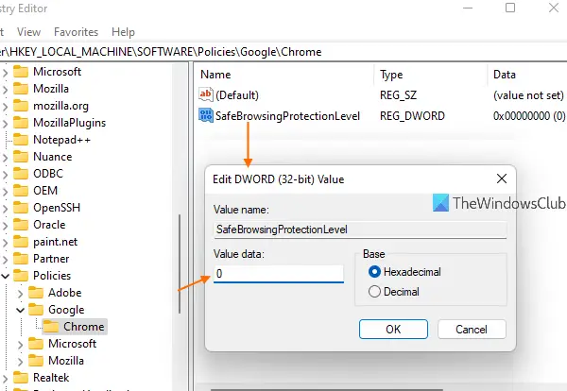Select the OEM folder icon
This screenshot has width=567, height=391.
tap(21, 191)
